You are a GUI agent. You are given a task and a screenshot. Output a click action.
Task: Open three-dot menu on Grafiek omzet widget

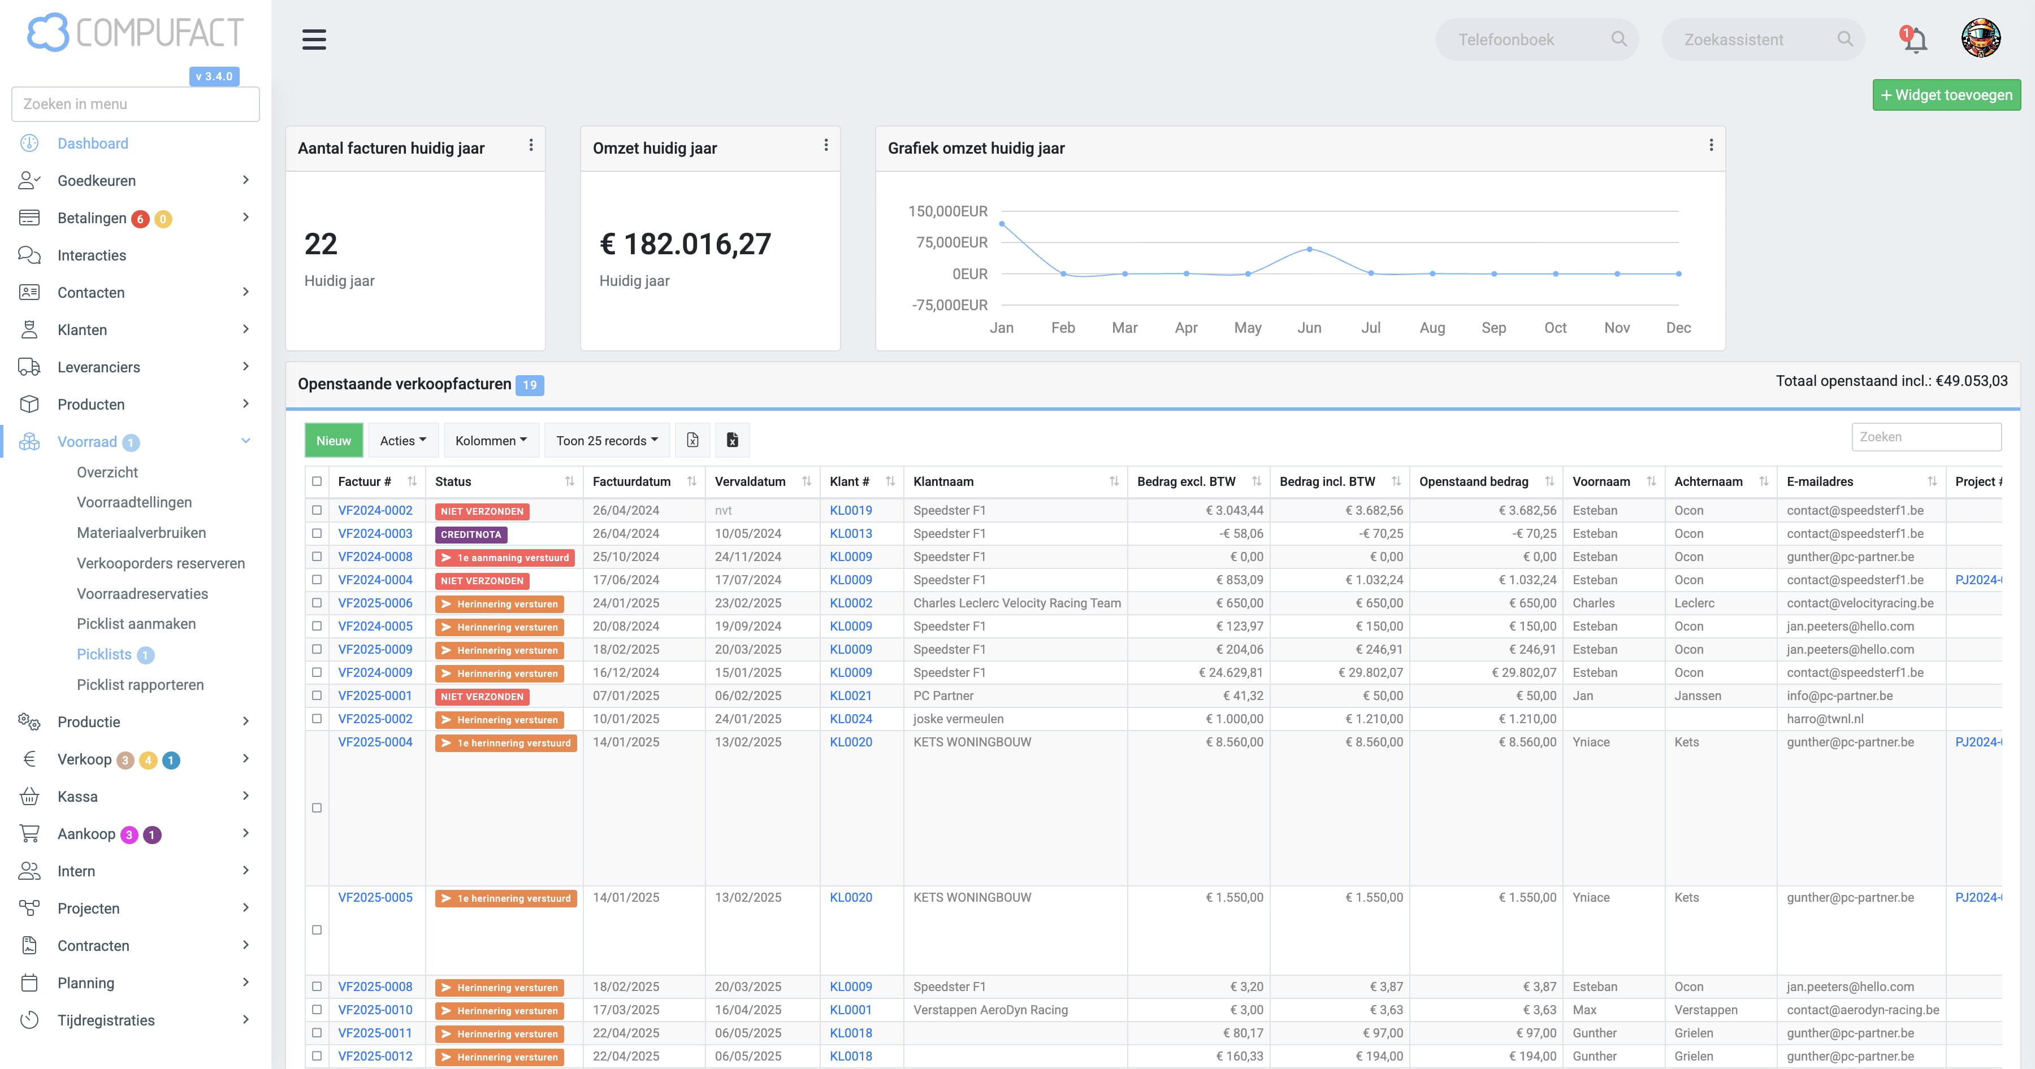[x=1711, y=145]
